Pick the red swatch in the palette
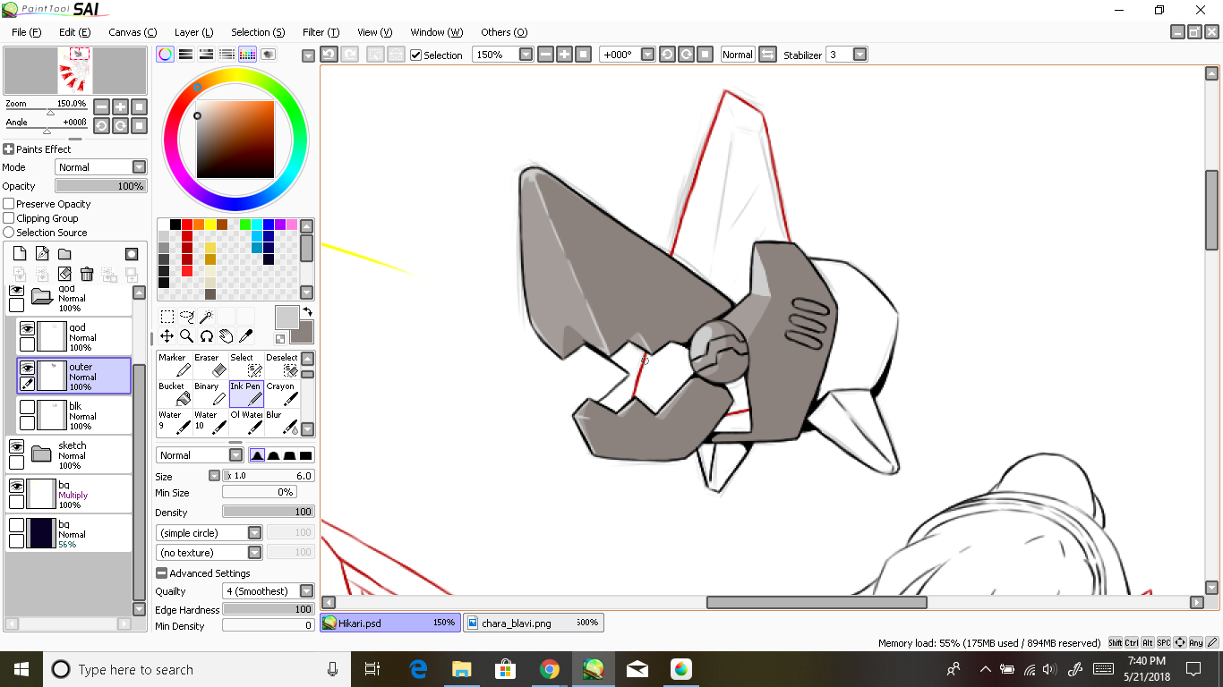This screenshot has height=687, width=1223. point(187,224)
